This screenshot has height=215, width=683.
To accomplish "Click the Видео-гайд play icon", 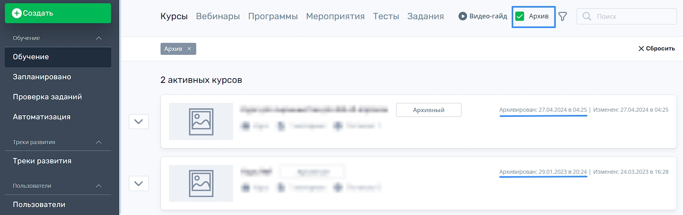I will coord(463,16).
